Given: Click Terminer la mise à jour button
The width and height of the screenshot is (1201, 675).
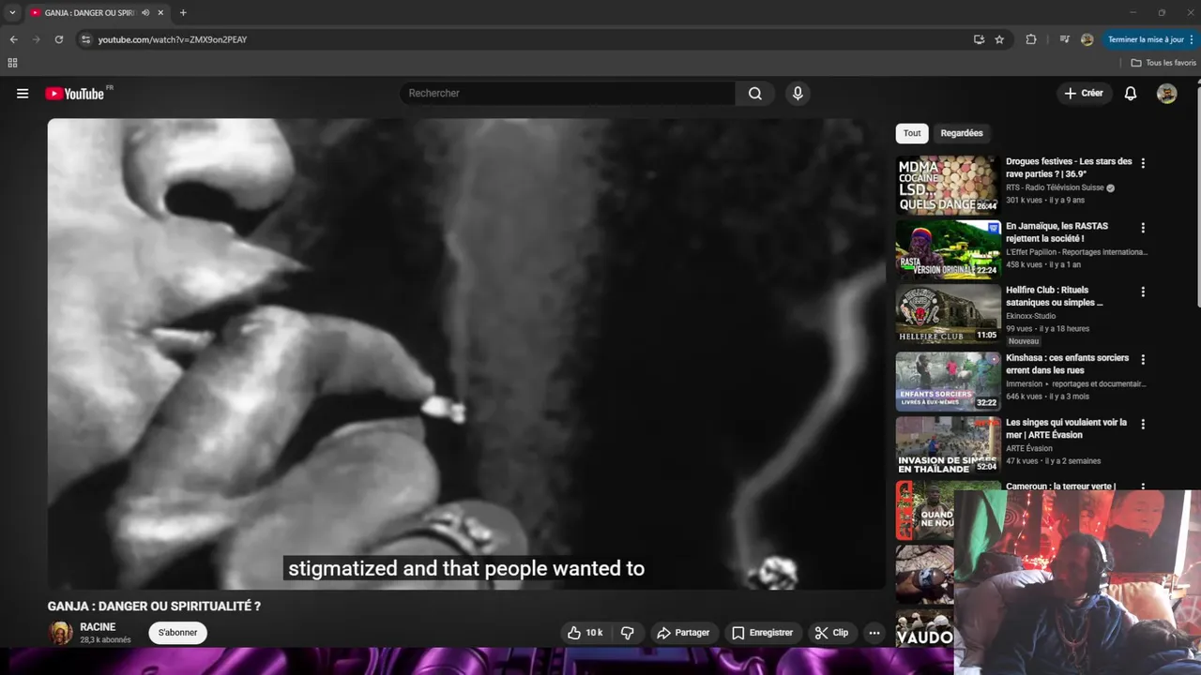Looking at the screenshot, I should 1149,39.
